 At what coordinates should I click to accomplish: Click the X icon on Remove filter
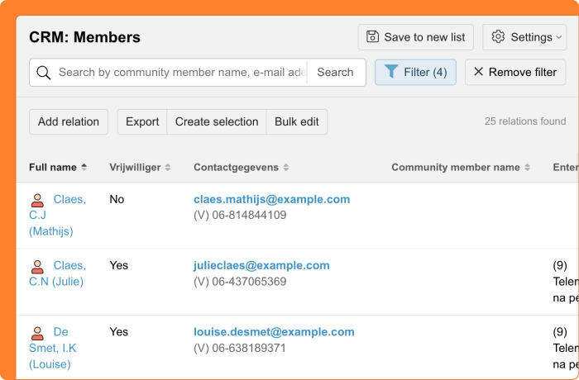coord(479,72)
